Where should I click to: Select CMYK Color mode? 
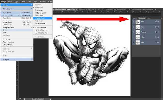pyautogui.click(x=43, y=18)
